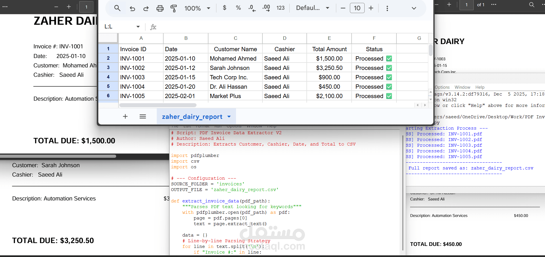Open the 123 more formats menu

281,8
